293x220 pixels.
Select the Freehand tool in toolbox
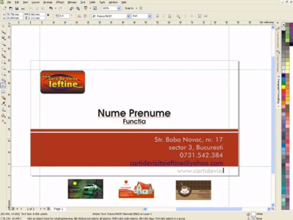[x=3, y=50]
